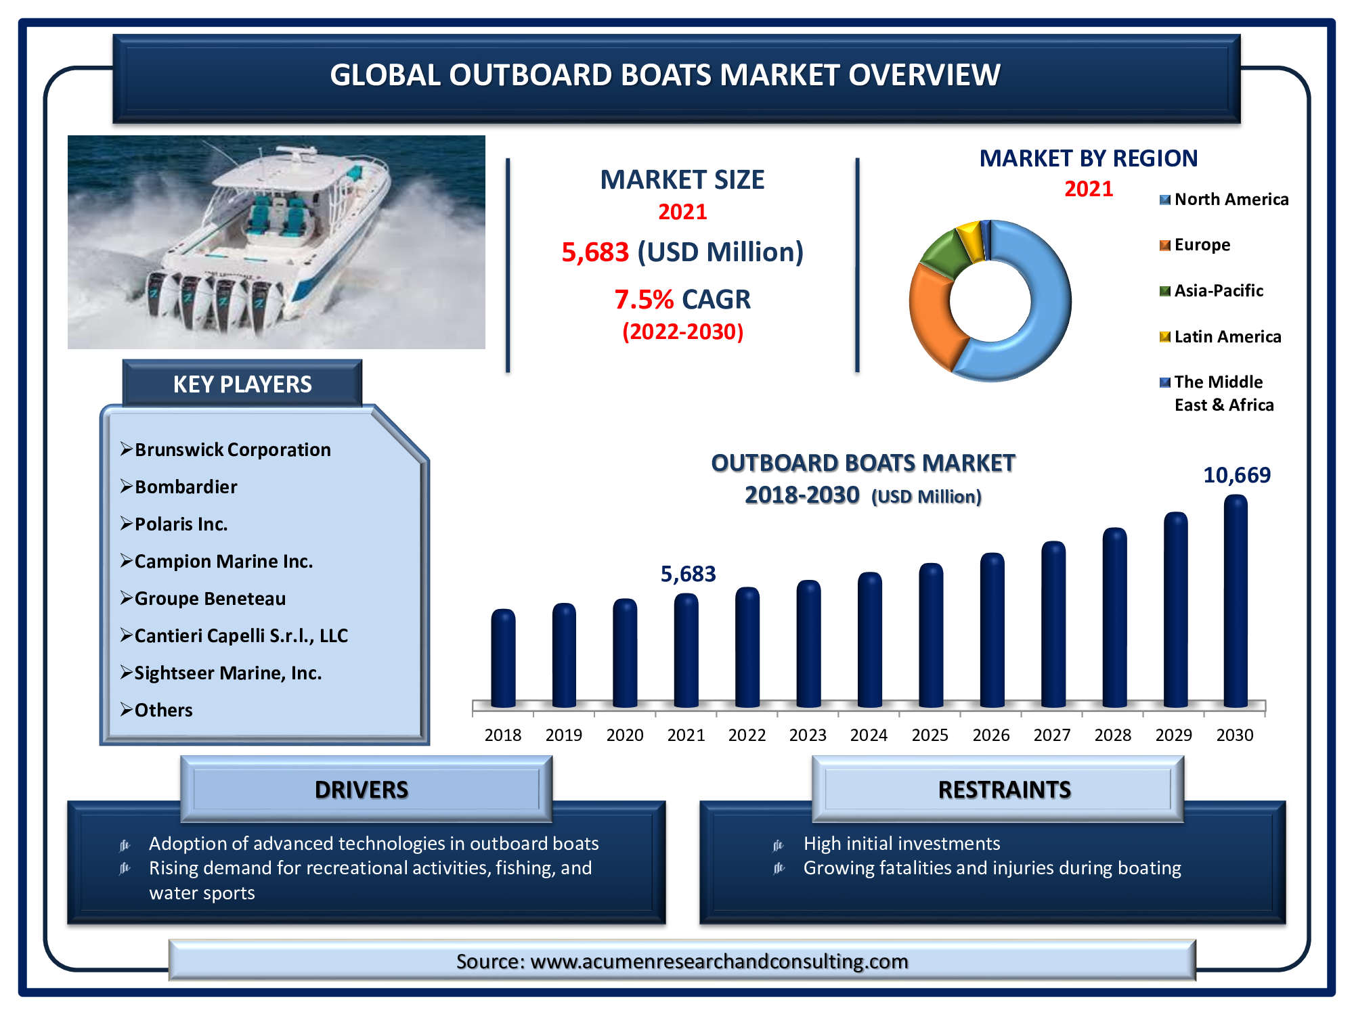Click the arrow bullet beside Cantieri Capelli
Screen dimensions: 1354x1015
pyautogui.click(x=126, y=635)
